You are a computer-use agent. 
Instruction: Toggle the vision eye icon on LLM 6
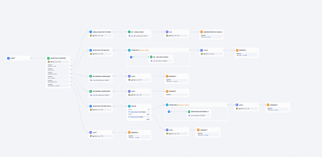click(x=248, y=109)
